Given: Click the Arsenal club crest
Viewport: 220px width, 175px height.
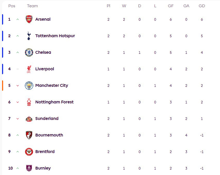Looking at the screenshot, I should 29,19.
